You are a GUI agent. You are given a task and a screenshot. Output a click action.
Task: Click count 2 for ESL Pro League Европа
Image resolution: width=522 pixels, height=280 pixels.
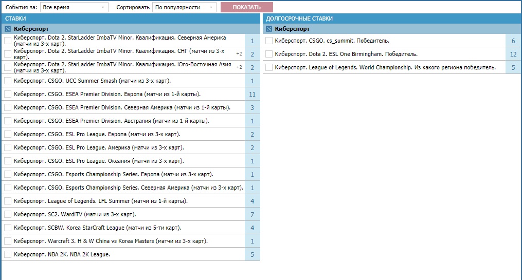click(253, 134)
